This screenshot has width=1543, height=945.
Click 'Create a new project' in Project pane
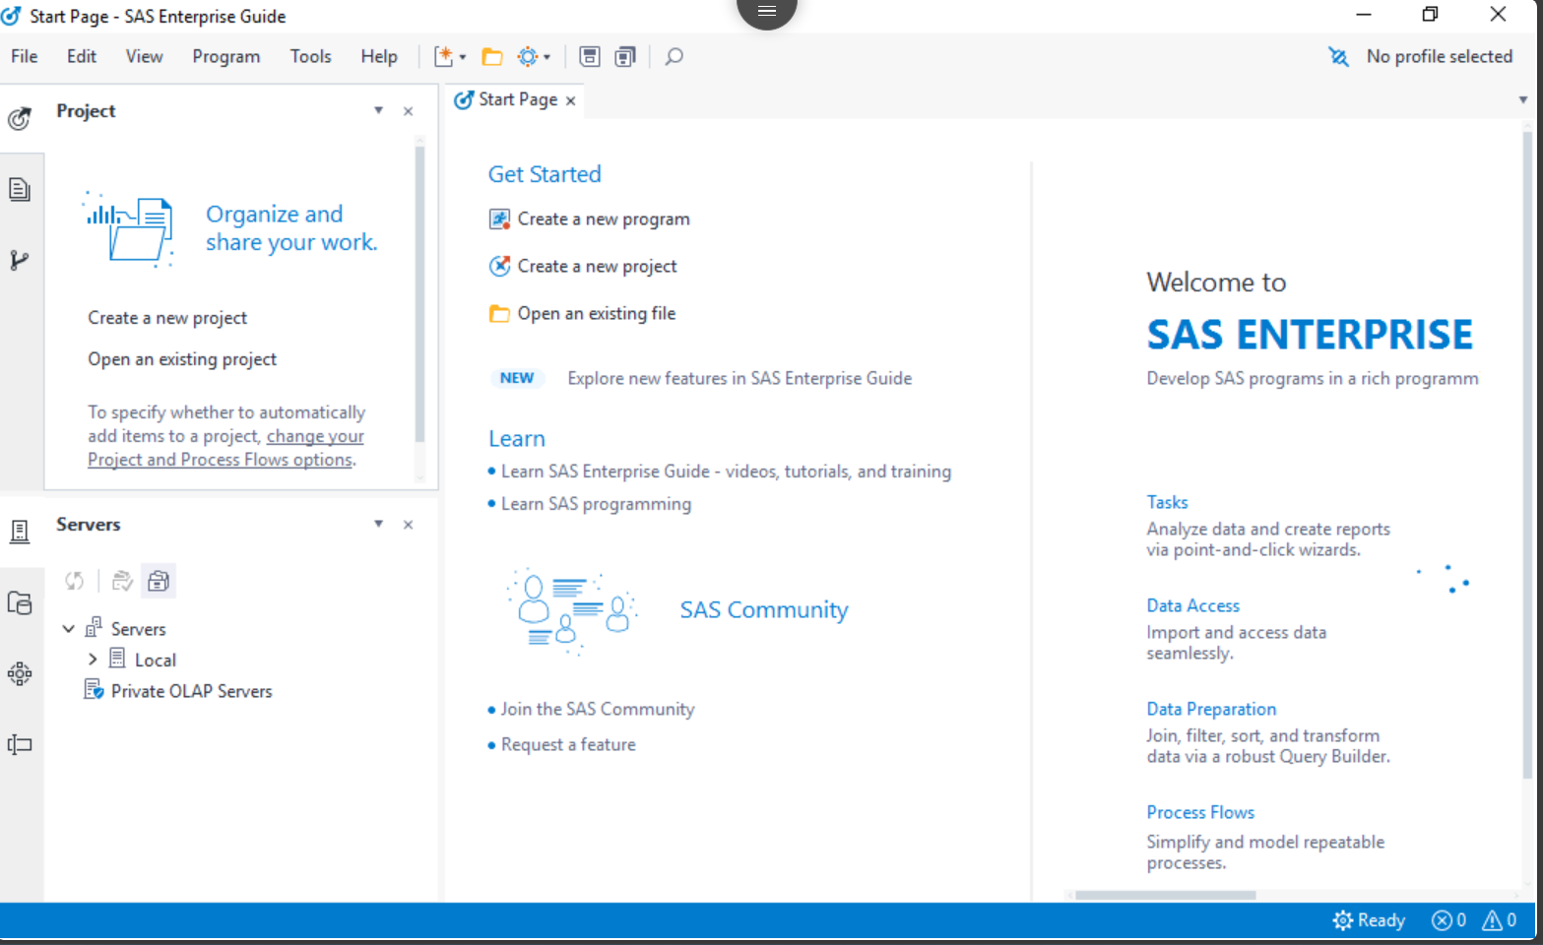tap(167, 318)
